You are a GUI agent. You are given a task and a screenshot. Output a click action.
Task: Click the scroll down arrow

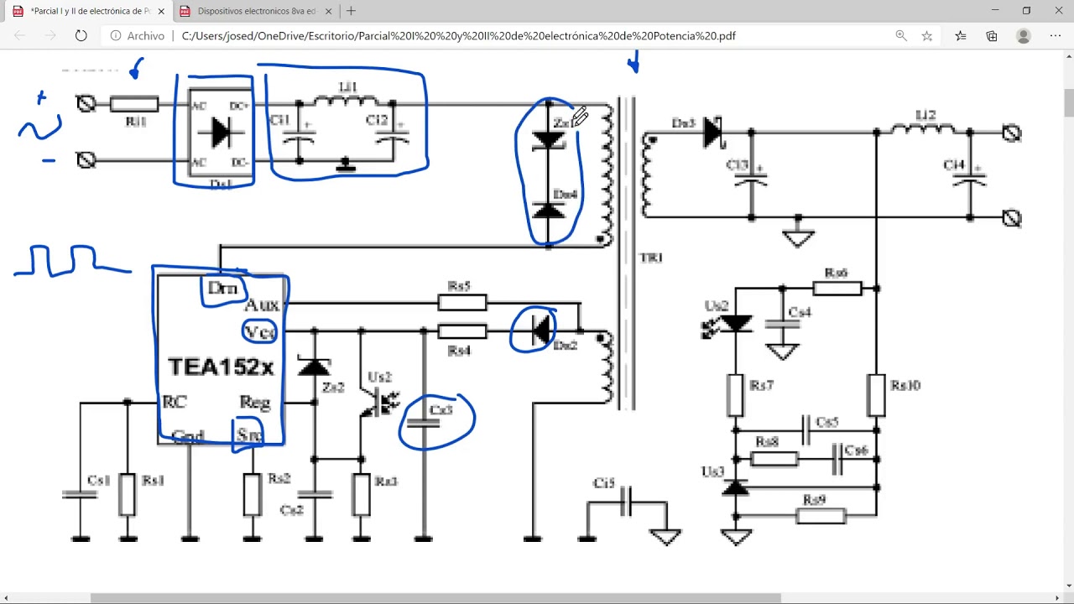1069,586
